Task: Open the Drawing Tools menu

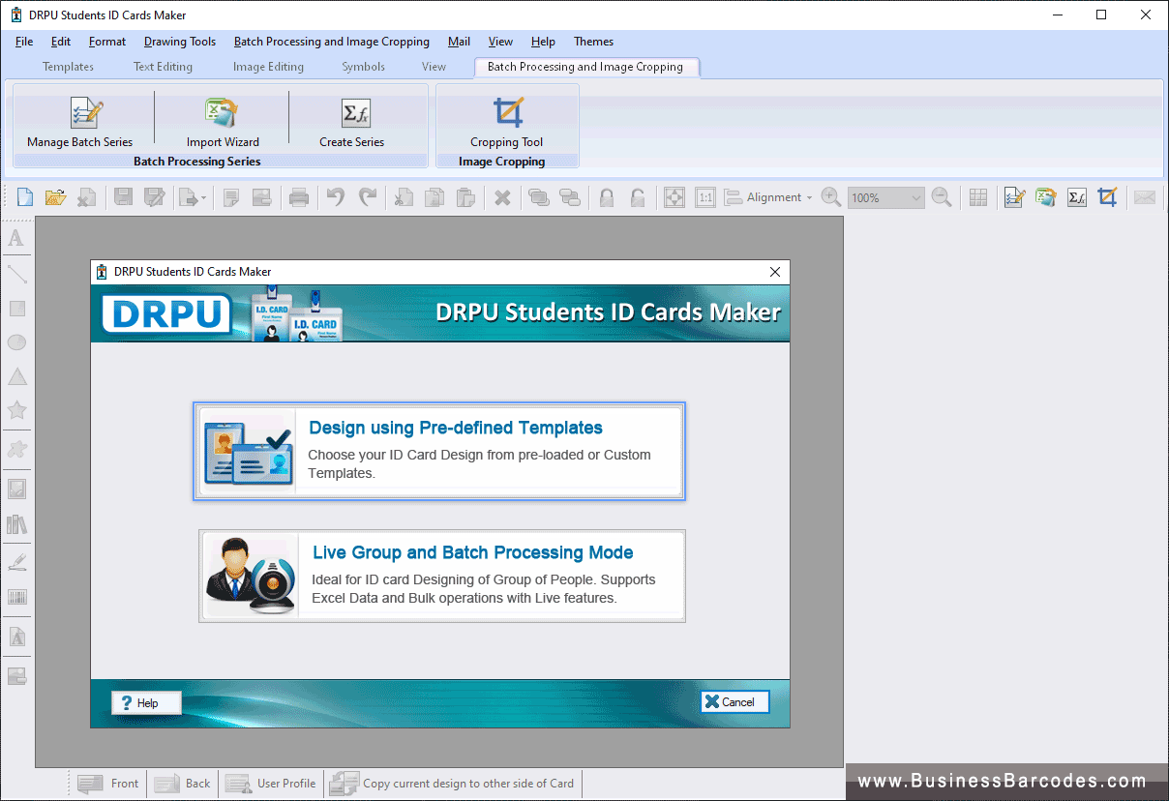Action: (180, 42)
